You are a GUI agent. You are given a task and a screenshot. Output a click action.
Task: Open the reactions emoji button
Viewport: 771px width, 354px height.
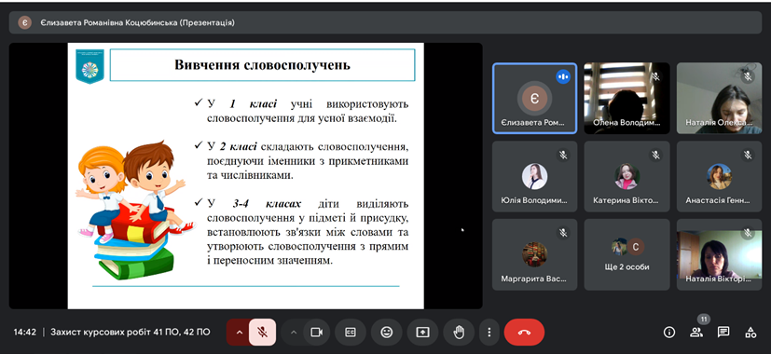387,333
